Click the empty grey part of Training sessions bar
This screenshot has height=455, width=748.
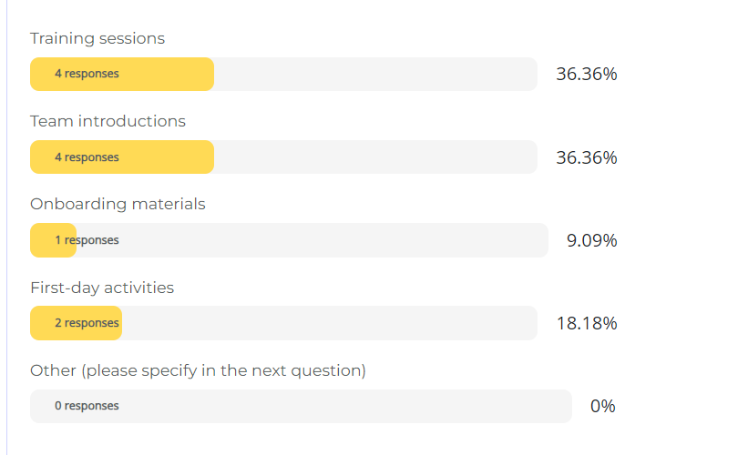[374, 74]
